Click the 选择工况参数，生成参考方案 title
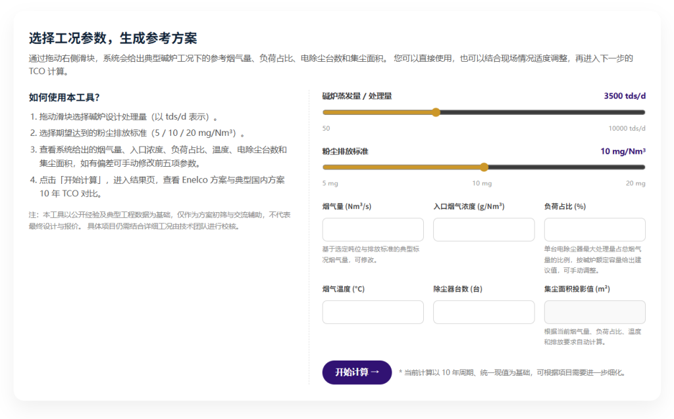This screenshot has width=674, height=419. (113, 38)
